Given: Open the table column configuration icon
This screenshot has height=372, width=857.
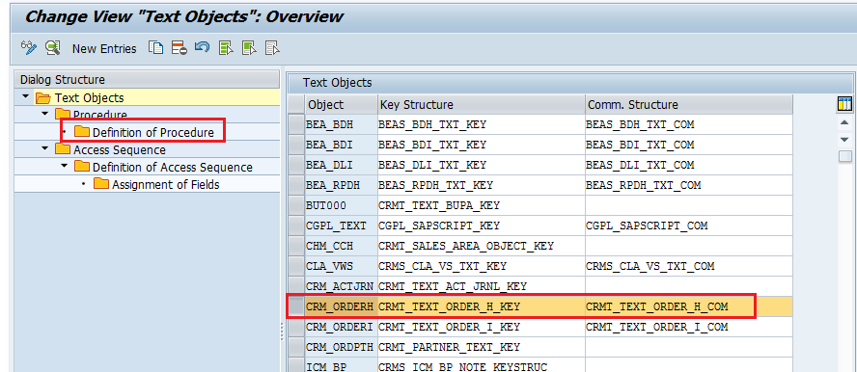Looking at the screenshot, I should point(845,104).
